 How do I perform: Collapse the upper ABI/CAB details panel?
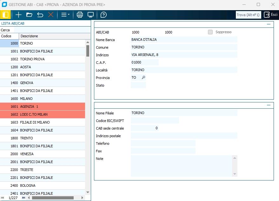pyautogui.click(x=269, y=24)
